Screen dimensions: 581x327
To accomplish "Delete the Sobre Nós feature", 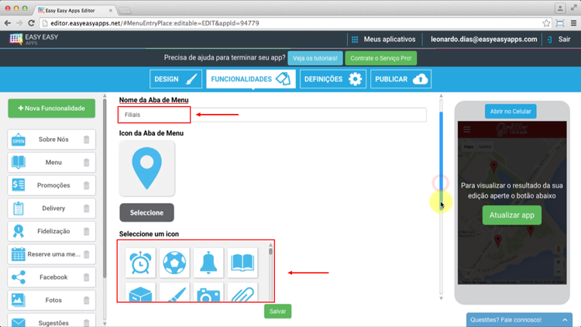I will click(86, 140).
